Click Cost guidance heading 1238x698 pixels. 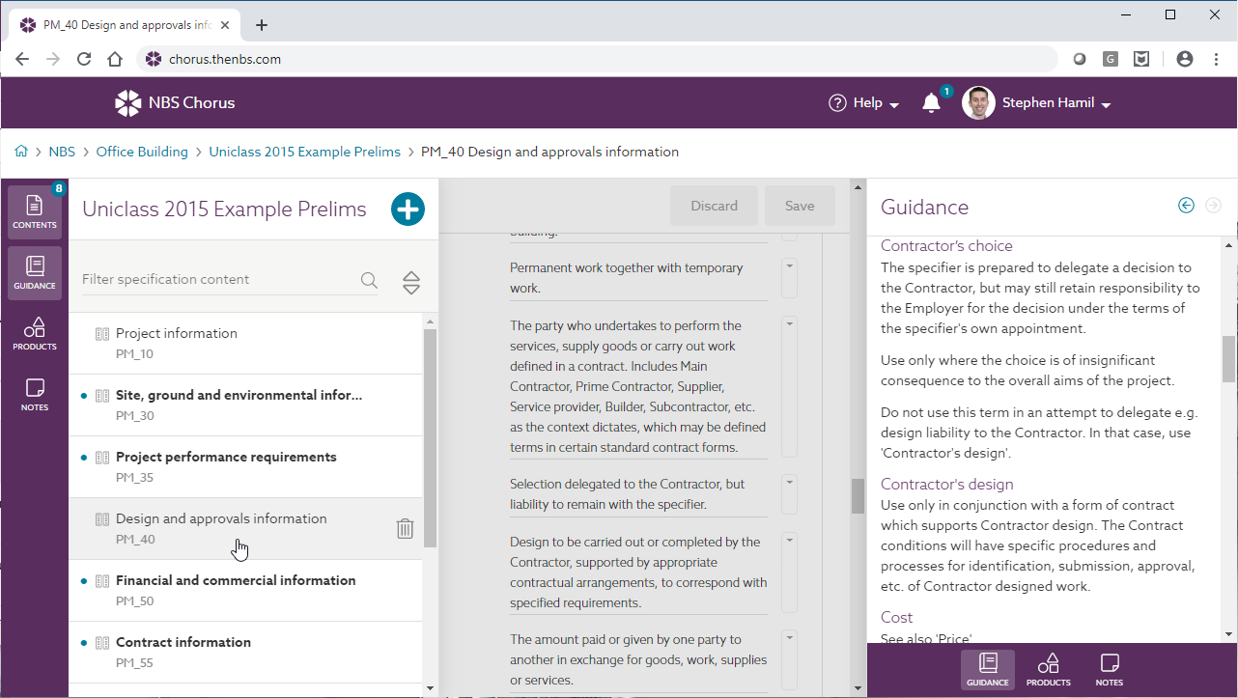tap(896, 618)
